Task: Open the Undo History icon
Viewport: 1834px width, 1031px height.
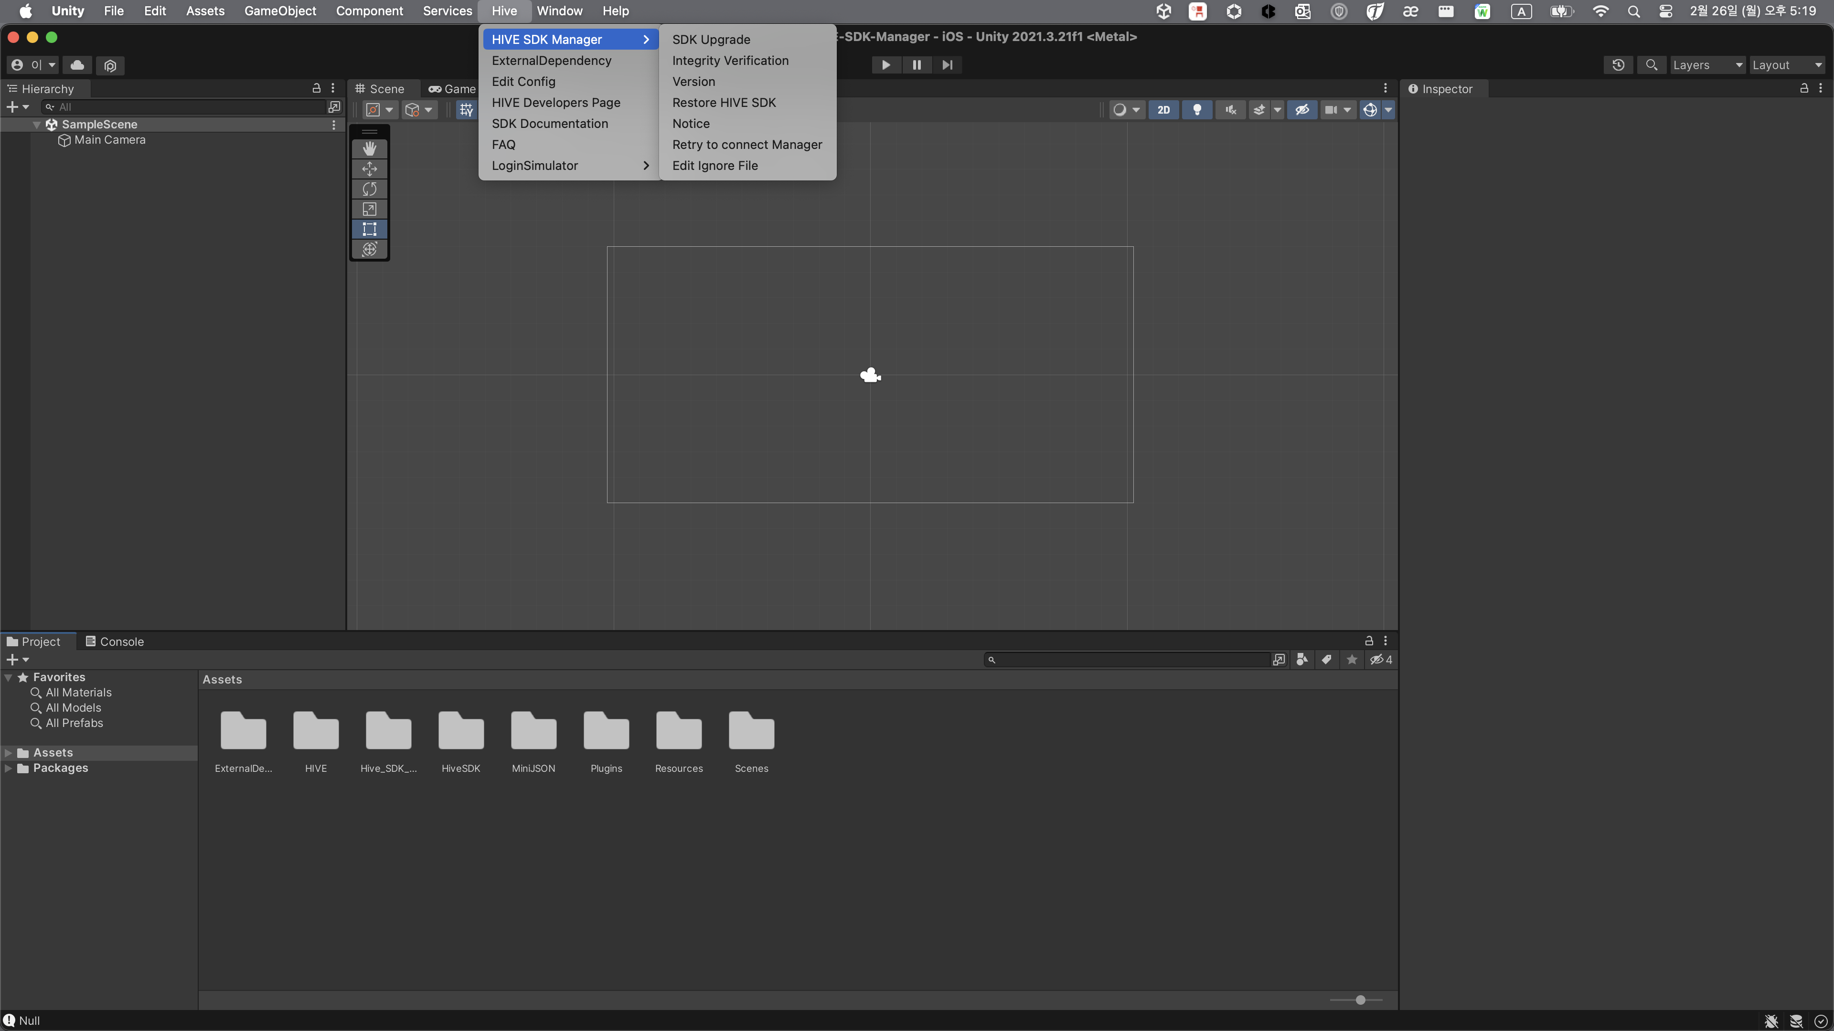Action: 1618,65
